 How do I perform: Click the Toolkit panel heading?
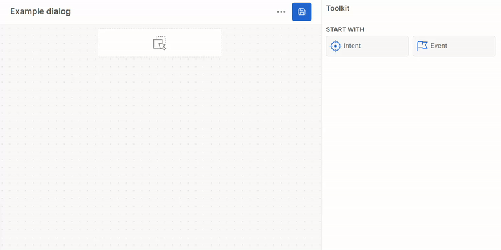(x=338, y=8)
